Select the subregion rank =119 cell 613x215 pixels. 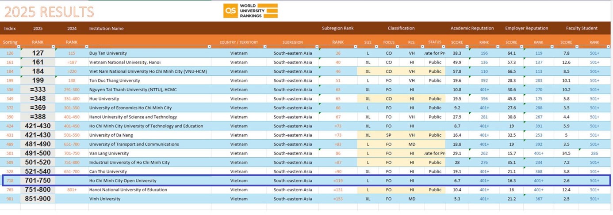[338, 181]
